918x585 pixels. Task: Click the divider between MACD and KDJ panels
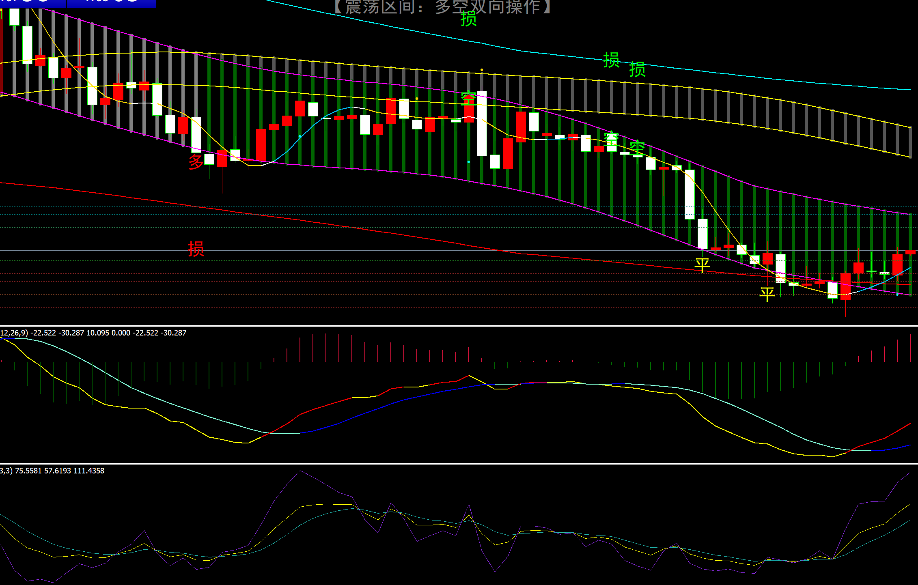(x=459, y=464)
